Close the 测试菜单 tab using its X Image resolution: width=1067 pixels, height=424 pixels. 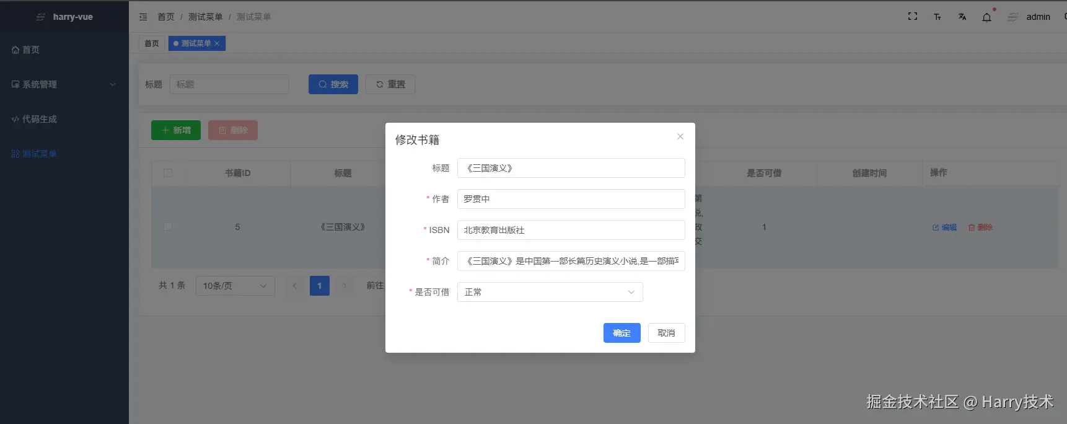[x=217, y=43]
